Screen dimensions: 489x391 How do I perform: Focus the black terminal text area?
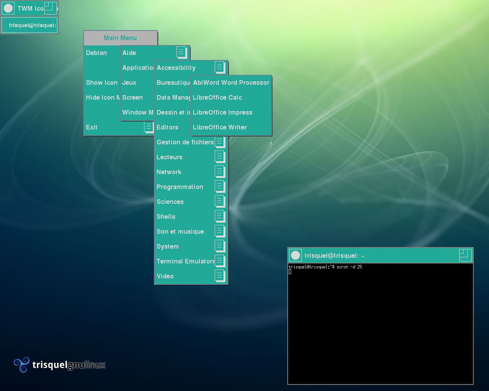click(381, 323)
